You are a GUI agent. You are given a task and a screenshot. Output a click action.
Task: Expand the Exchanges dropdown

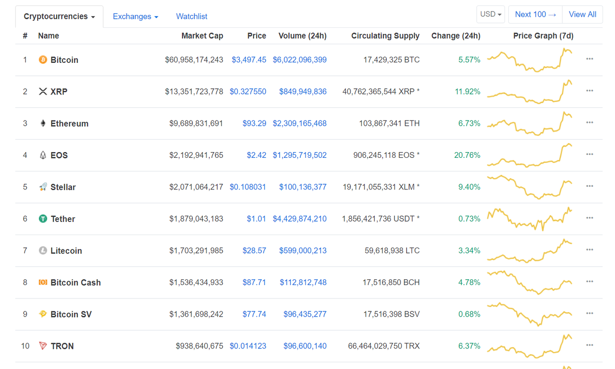[135, 17]
